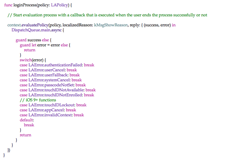The image size is (232, 160).
Task: Click the in keyword after (success, error)
Action: 174,25
